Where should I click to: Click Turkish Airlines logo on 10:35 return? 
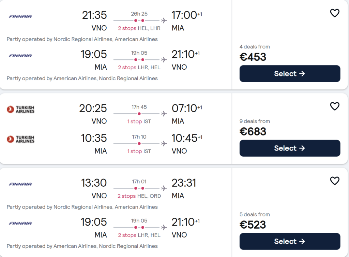pyautogui.click(x=20, y=139)
